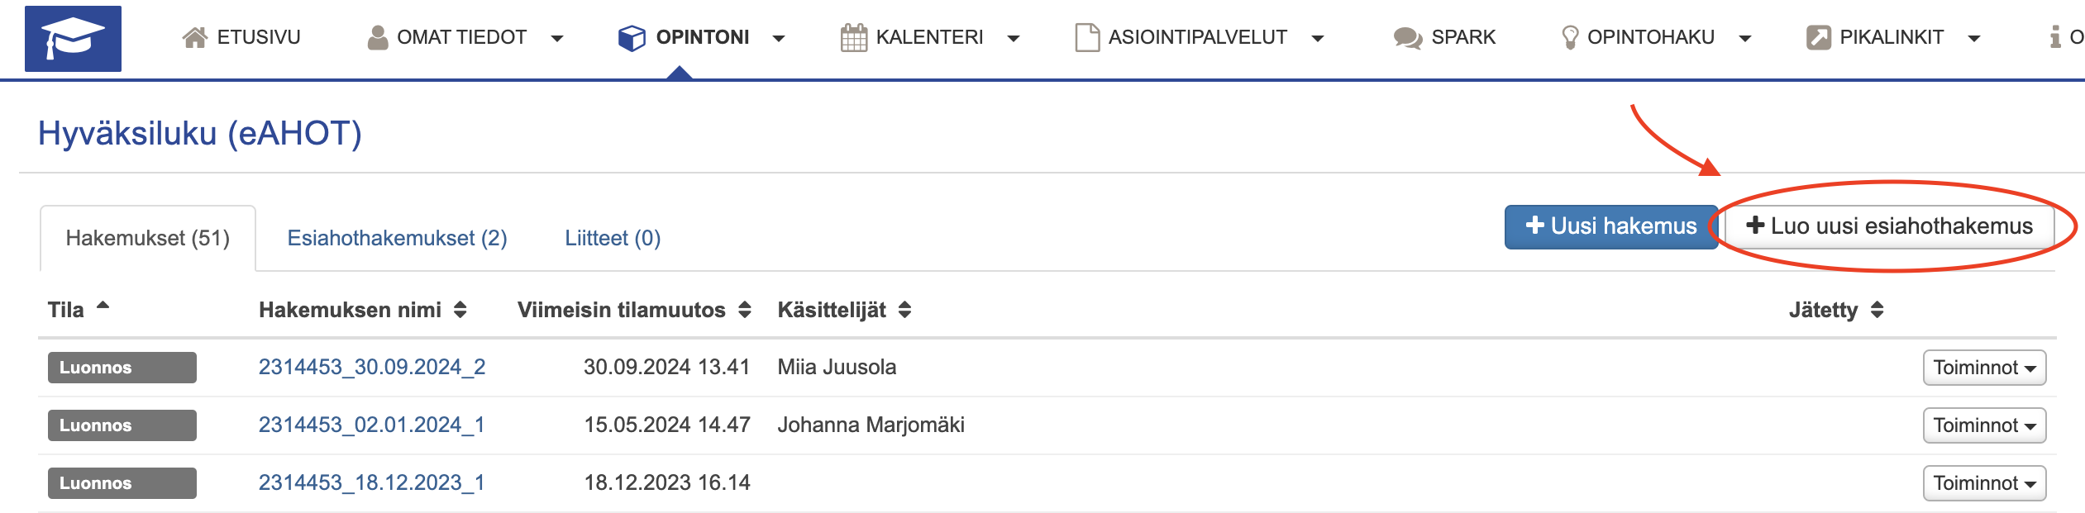Click the Opintoni cube icon
2085x513 pixels.
(632, 38)
